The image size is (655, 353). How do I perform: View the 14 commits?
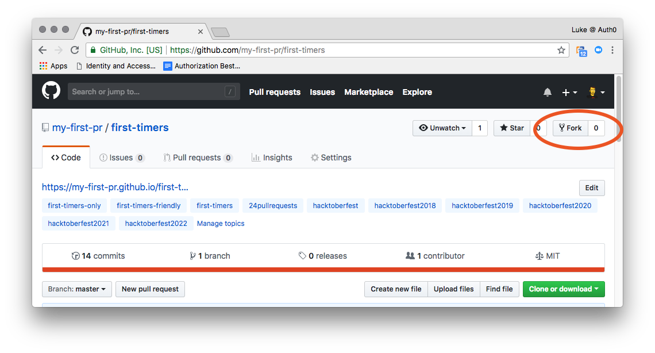pyautogui.click(x=98, y=256)
